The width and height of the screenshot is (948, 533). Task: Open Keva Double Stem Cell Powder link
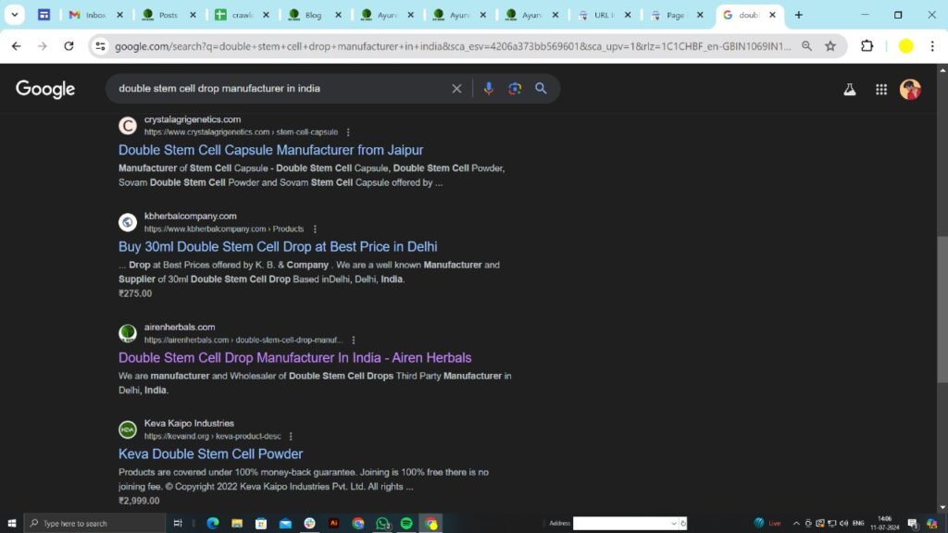pyautogui.click(x=210, y=453)
